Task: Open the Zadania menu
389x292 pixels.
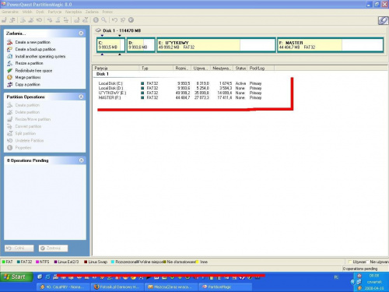Action: [92, 12]
